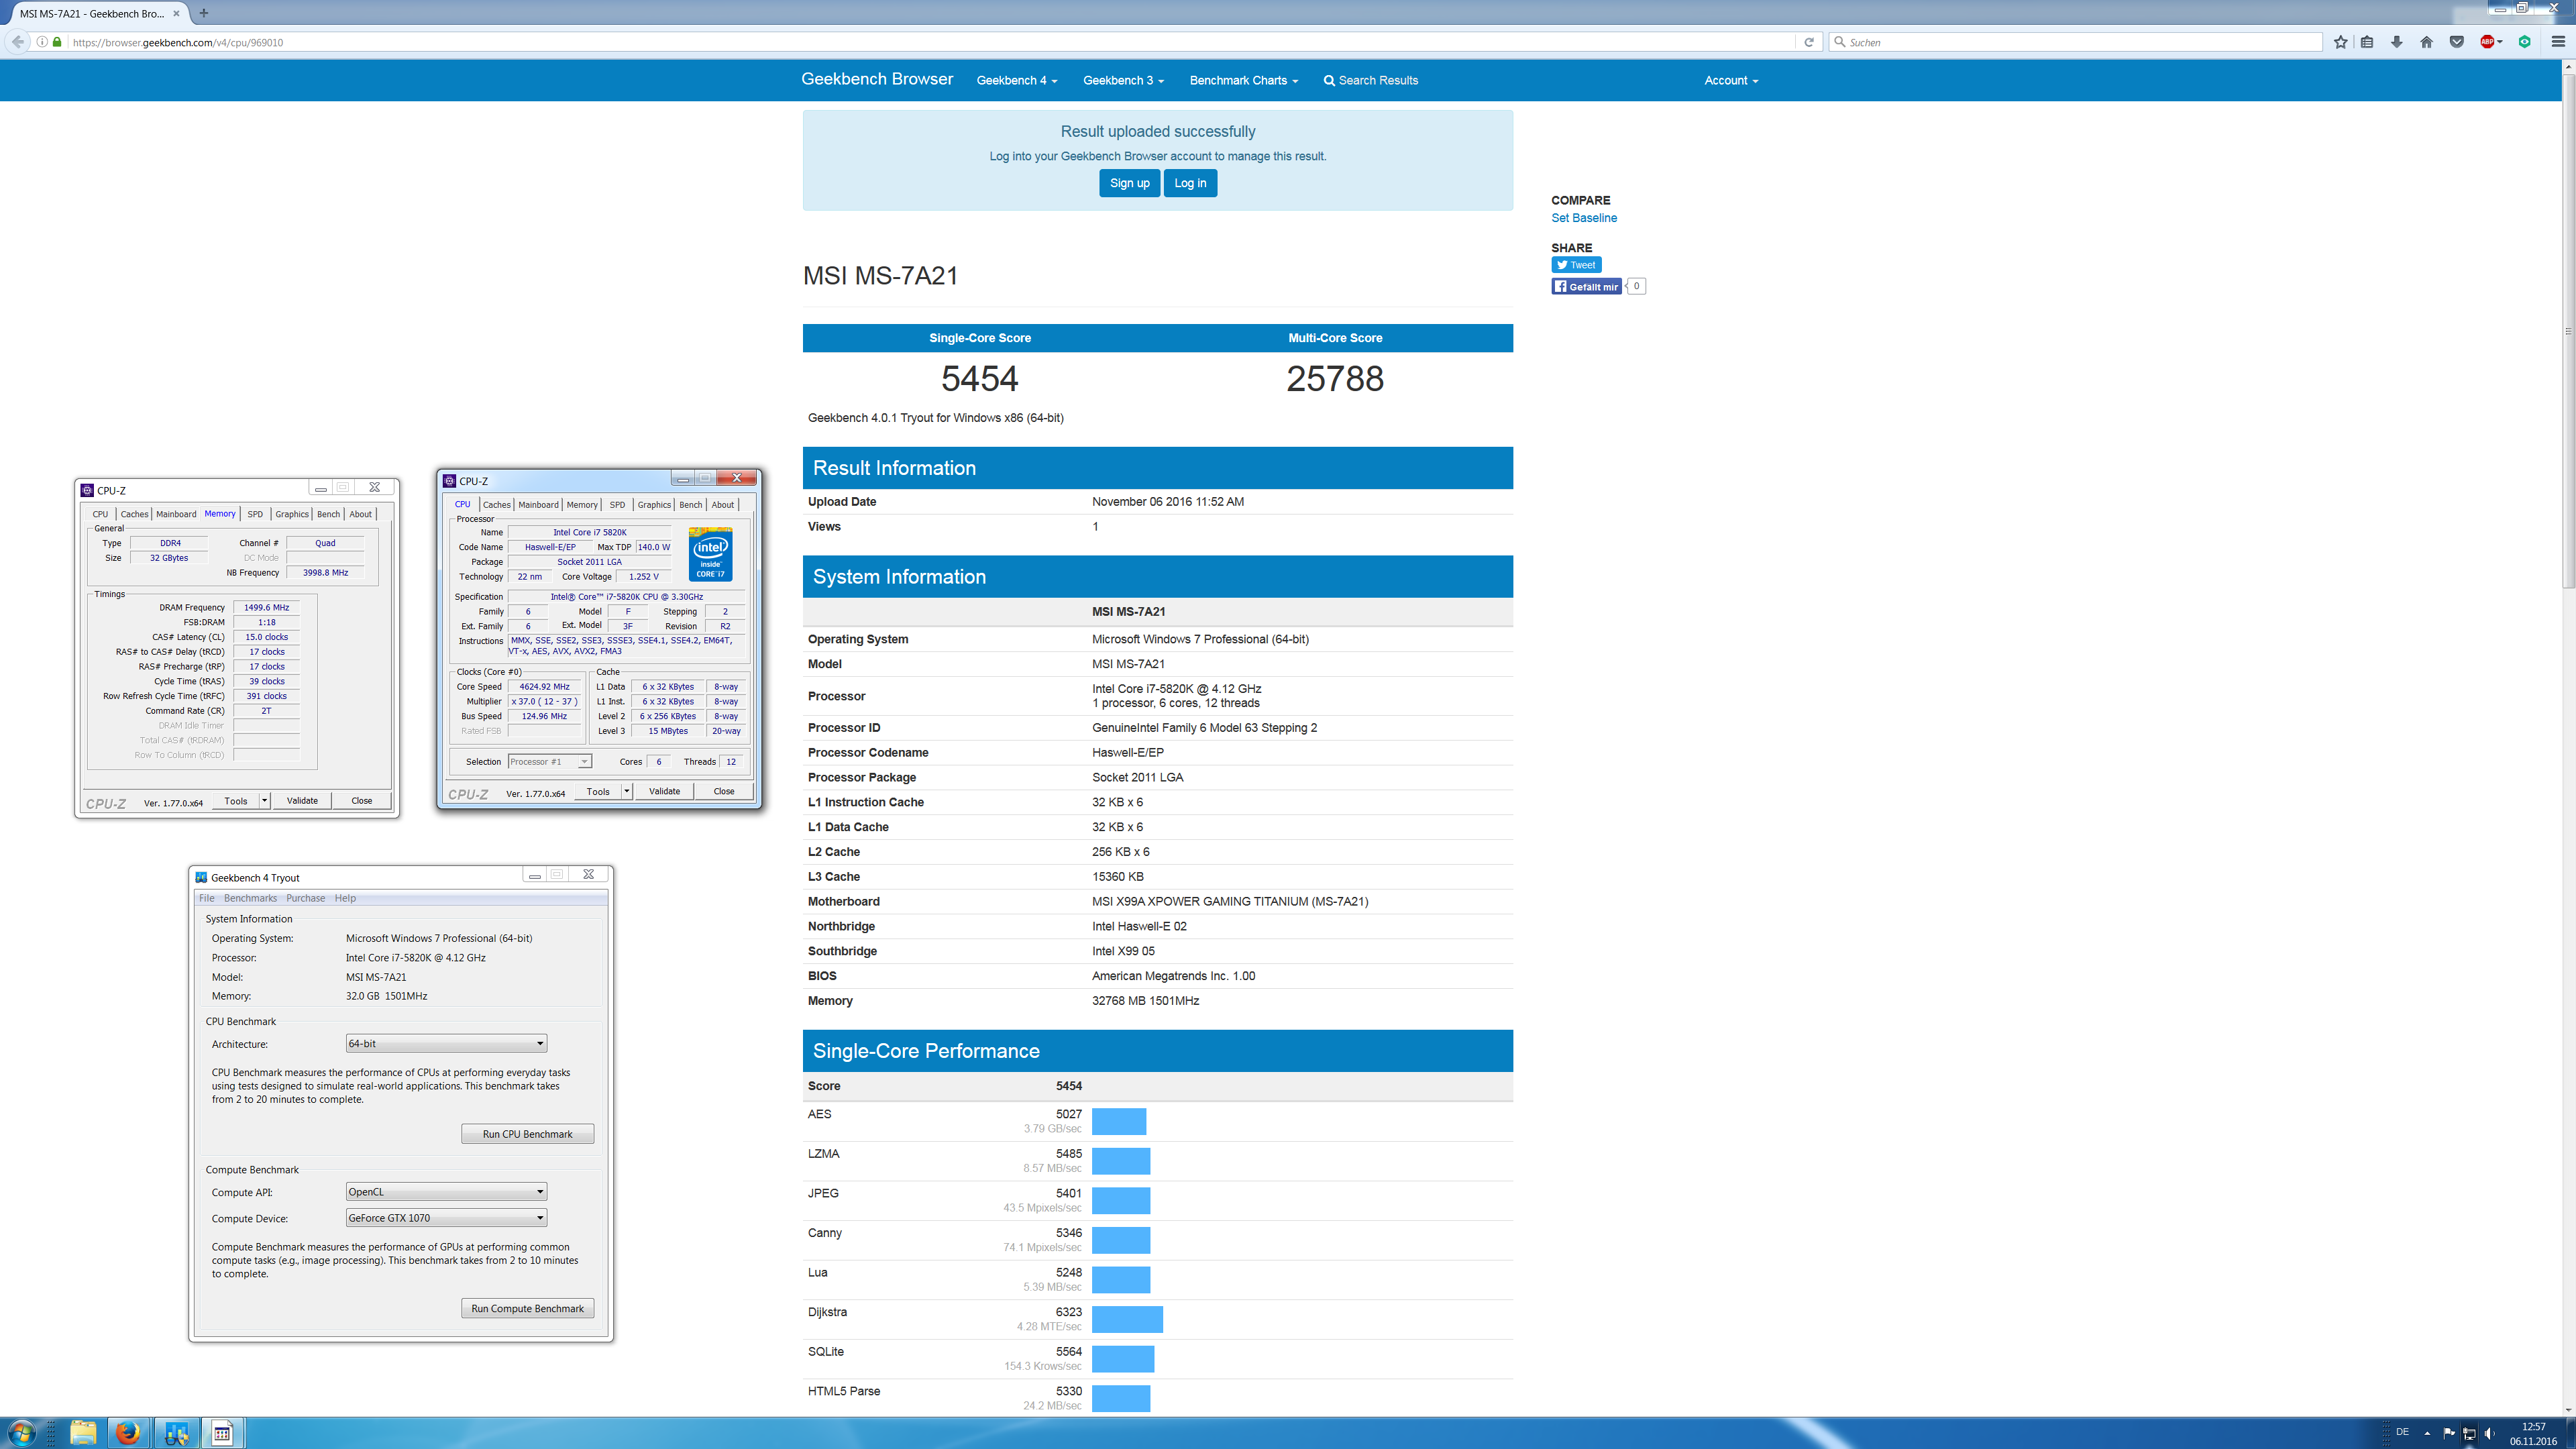
Task: Open Mainboard tab in CPU-Z processor window
Action: pyautogui.click(x=538, y=505)
